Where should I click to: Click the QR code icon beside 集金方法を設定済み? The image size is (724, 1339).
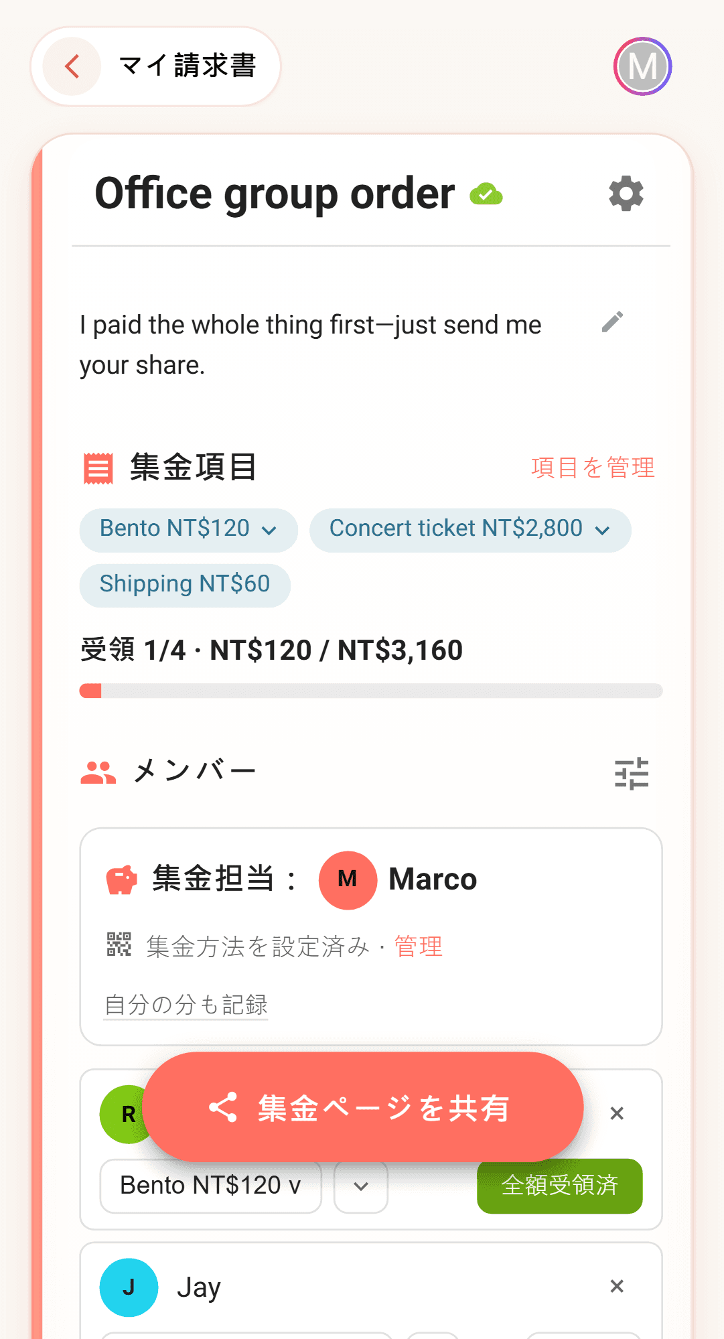(x=119, y=944)
